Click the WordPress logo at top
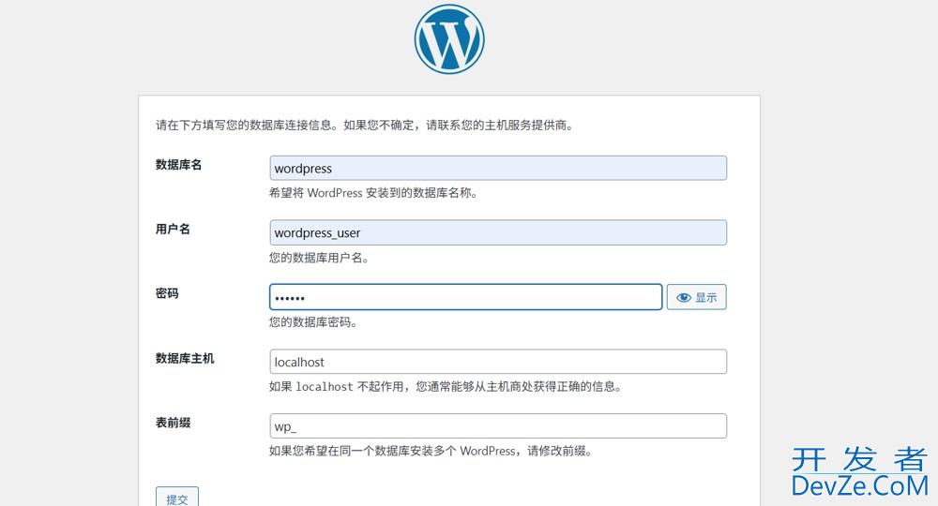This screenshot has width=938, height=506. pyautogui.click(x=449, y=38)
